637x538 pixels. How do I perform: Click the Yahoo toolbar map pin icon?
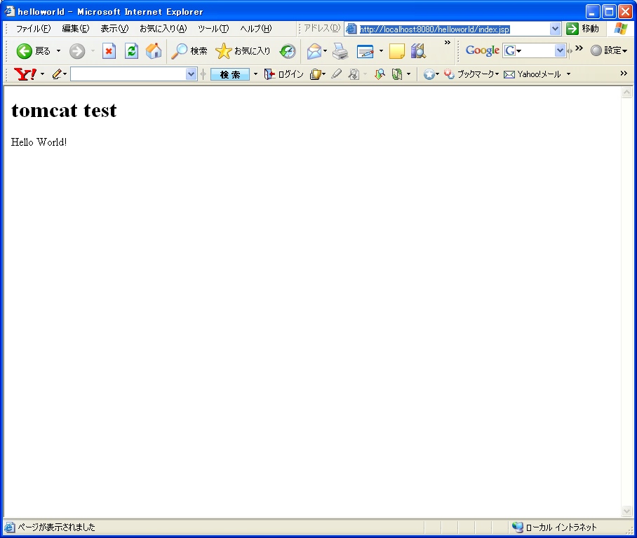coord(380,74)
